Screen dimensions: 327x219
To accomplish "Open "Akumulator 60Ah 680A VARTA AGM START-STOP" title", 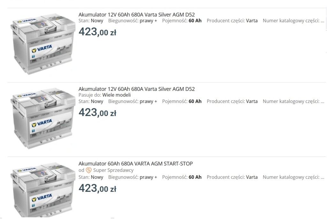I will point(135,164).
